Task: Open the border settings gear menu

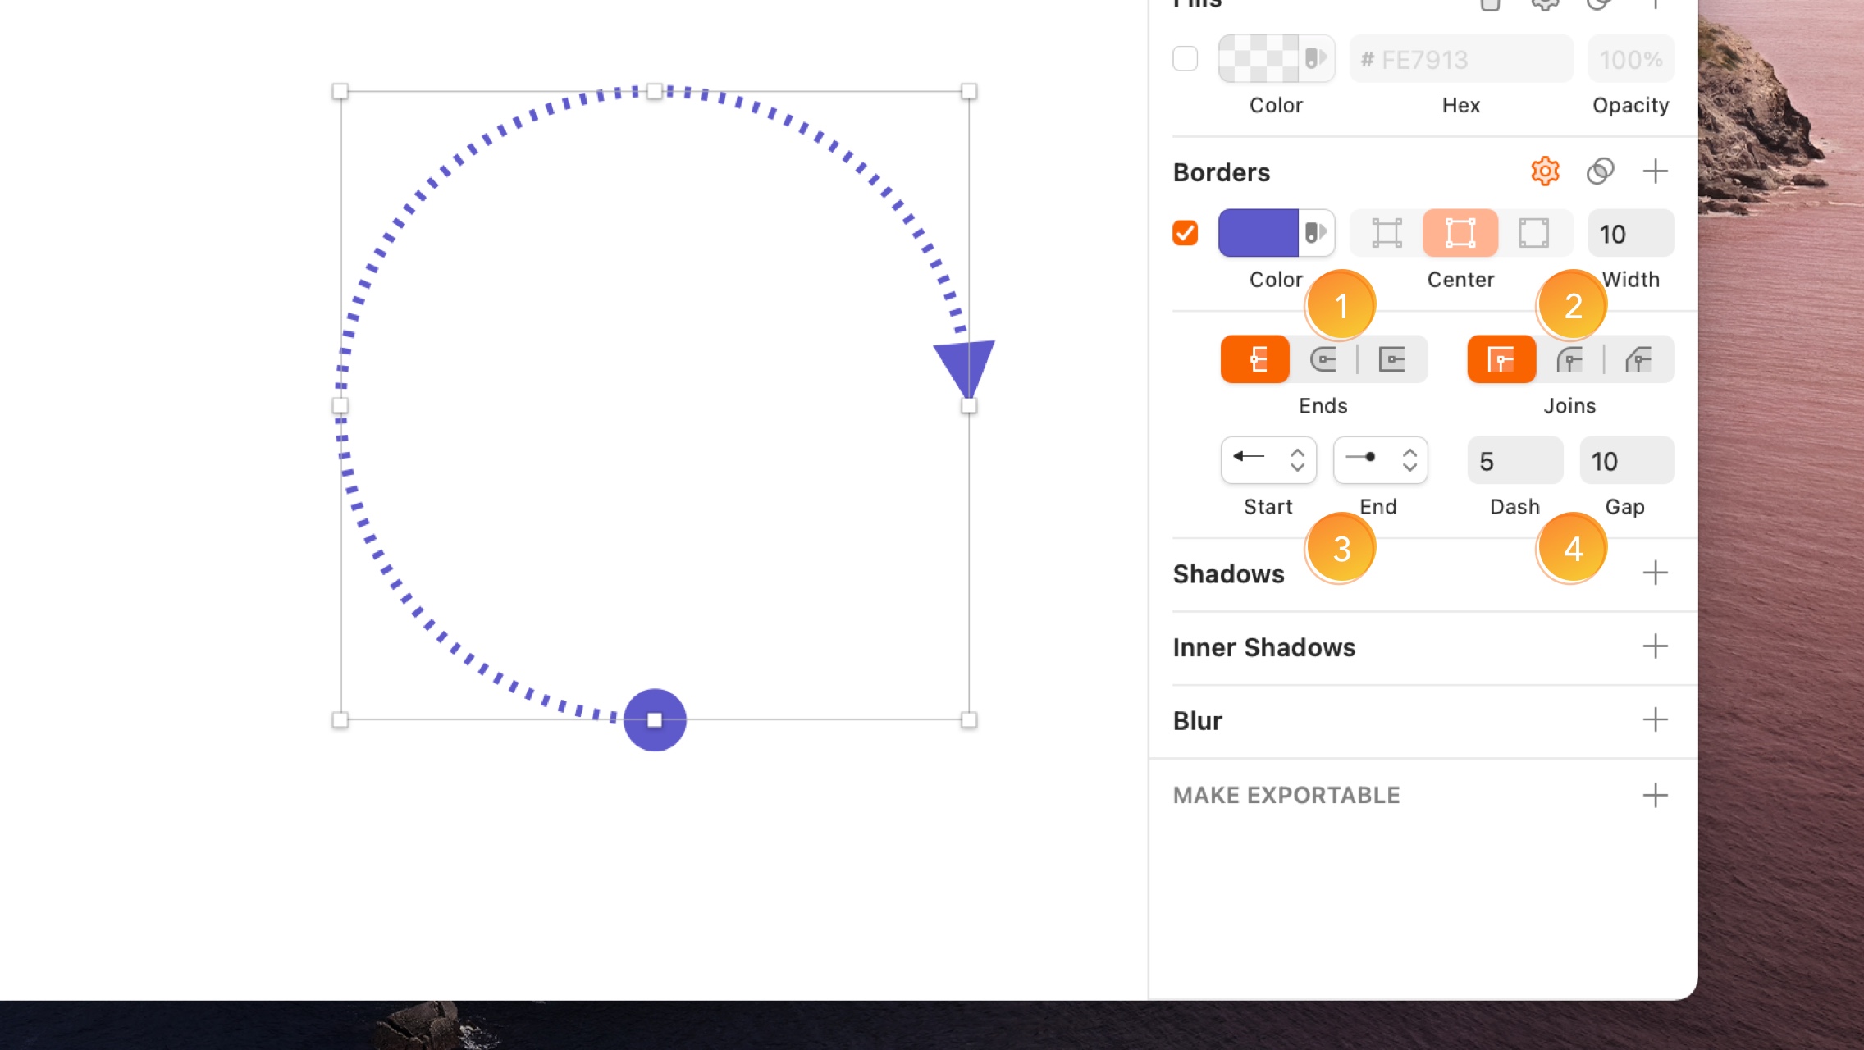Action: 1544,171
